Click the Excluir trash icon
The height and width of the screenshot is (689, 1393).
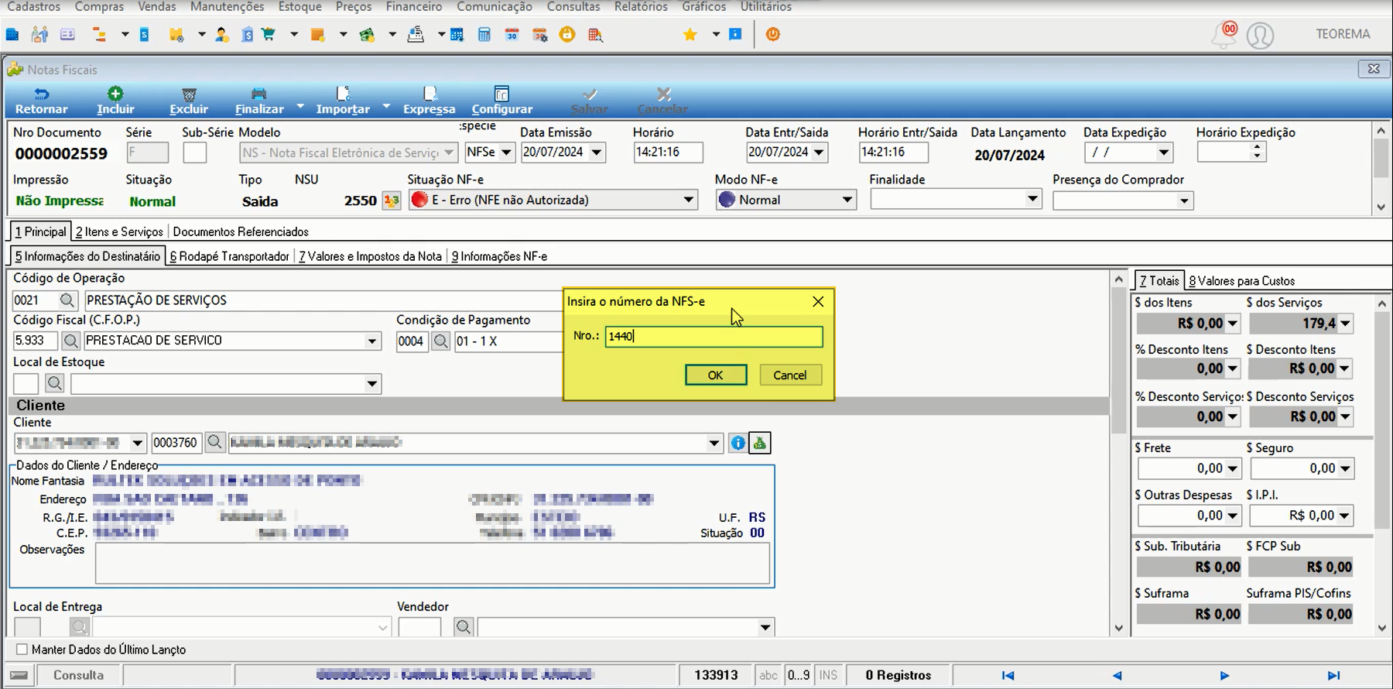coord(189,94)
